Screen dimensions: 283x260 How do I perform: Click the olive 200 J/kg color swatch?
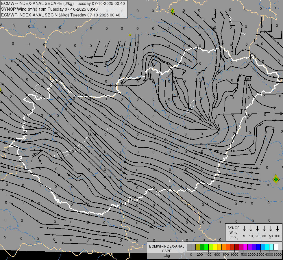click(x=198, y=247)
